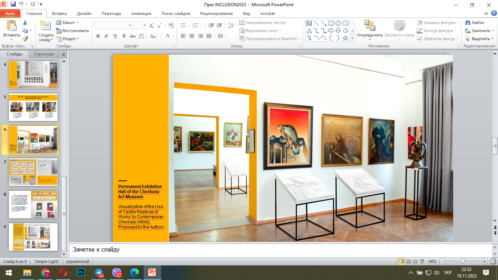Click the star shape in shapes gallery
Screen dimensions: 498x280
click(345, 38)
